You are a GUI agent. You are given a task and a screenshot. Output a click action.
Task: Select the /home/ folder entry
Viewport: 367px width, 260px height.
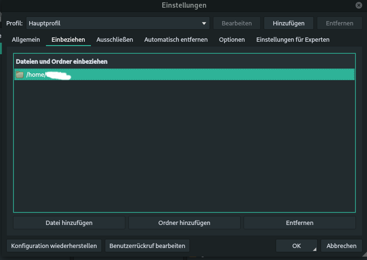point(184,75)
